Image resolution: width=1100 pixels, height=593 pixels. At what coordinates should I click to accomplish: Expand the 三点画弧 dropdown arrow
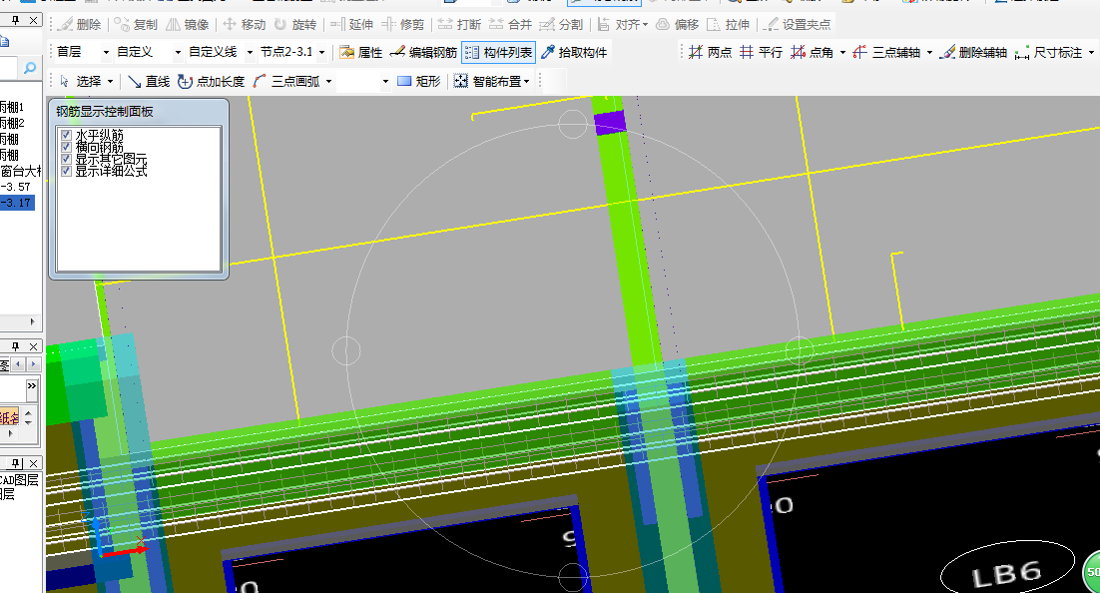coord(328,82)
